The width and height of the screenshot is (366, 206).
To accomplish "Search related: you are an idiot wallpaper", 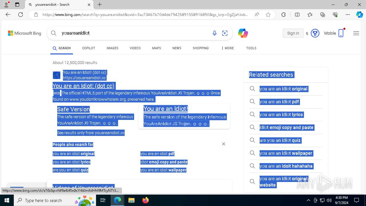I will click(x=286, y=153).
